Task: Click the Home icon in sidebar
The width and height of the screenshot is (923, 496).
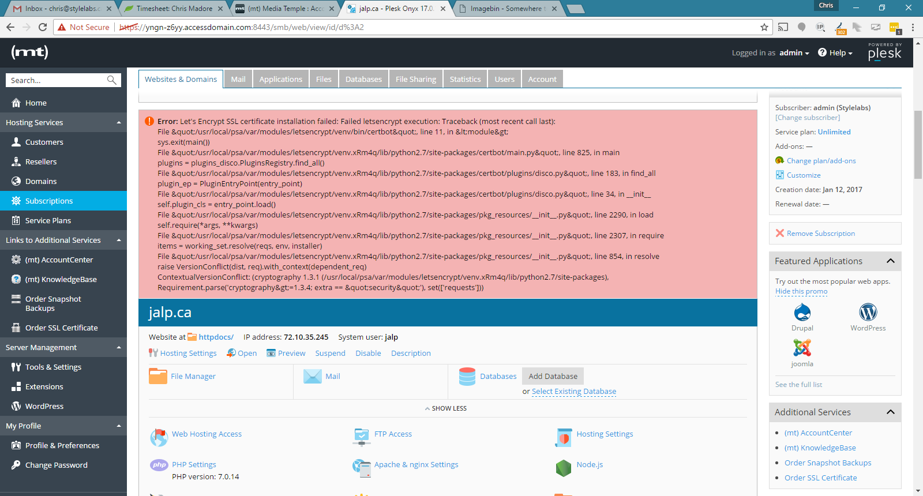Action: [16, 103]
